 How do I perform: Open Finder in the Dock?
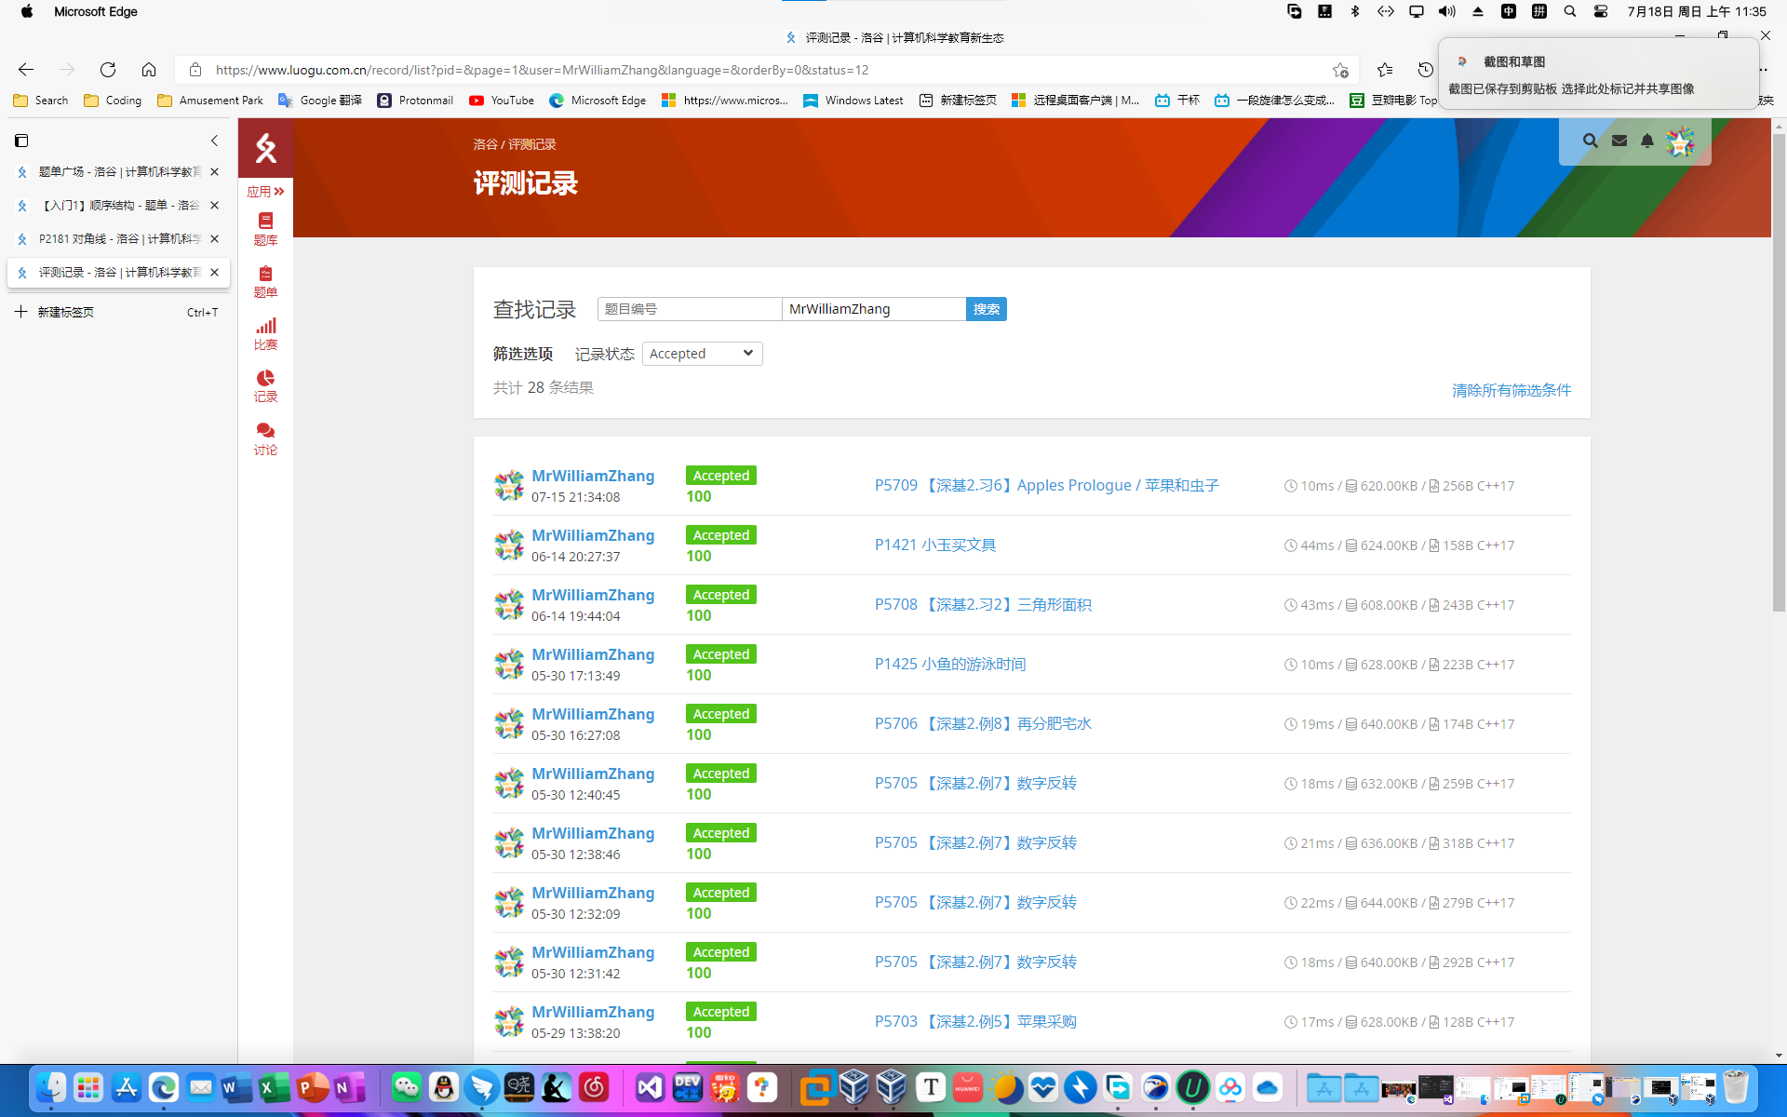(x=51, y=1087)
